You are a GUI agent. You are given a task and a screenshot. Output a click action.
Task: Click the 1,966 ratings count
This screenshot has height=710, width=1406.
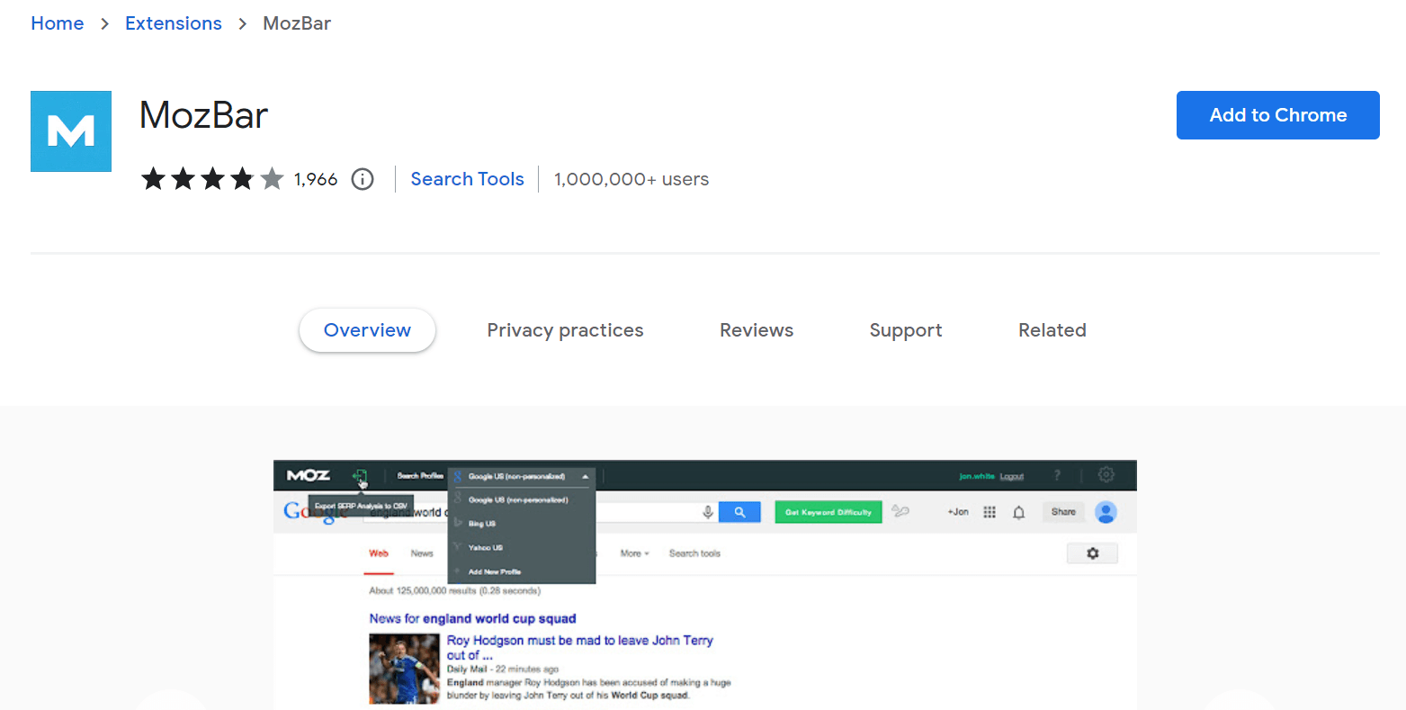pyautogui.click(x=316, y=179)
